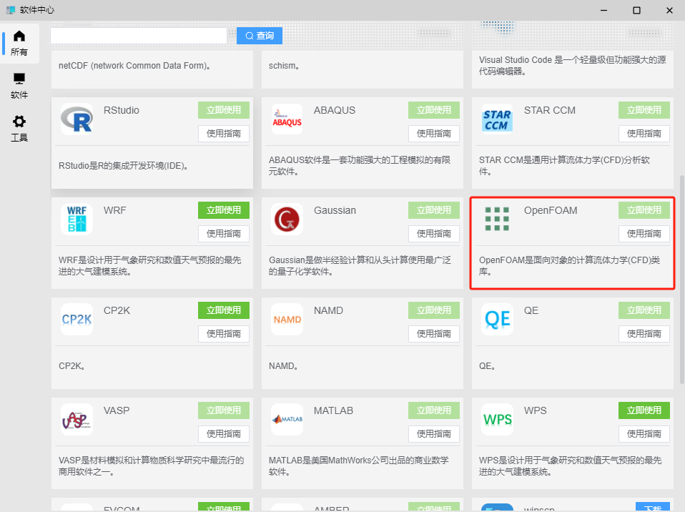Click the NAMD card title text
The height and width of the screenshot is (512, 685).
[328, 310]
